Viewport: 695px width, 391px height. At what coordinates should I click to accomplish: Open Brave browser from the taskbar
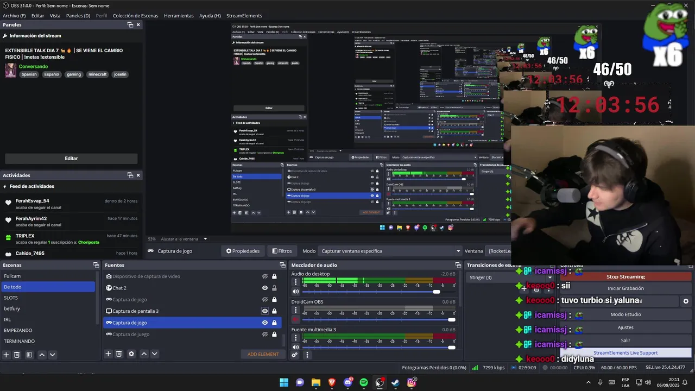[332, 382]
